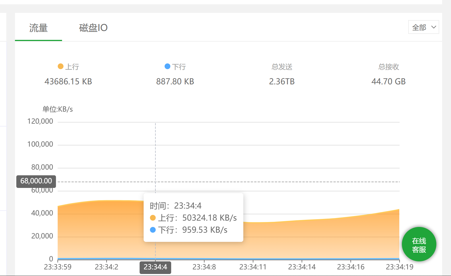The height and width of the screenshot is (276, 451).
Task: Select the 2.36TB total sent value
Action: [282, 81]
